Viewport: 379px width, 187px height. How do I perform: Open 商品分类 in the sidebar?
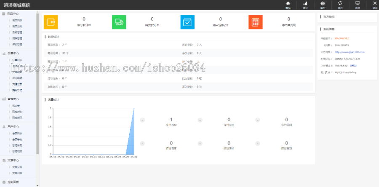coord(17,27)
